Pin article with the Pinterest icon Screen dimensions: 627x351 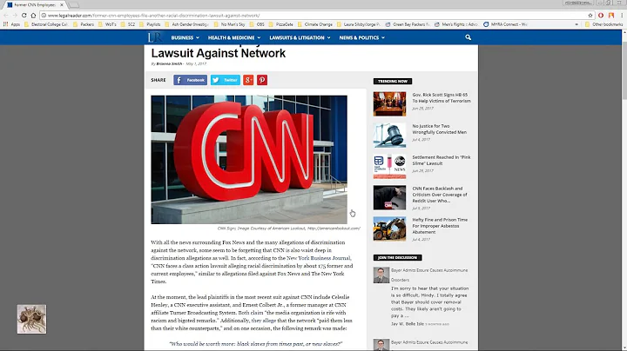(262, 80)
